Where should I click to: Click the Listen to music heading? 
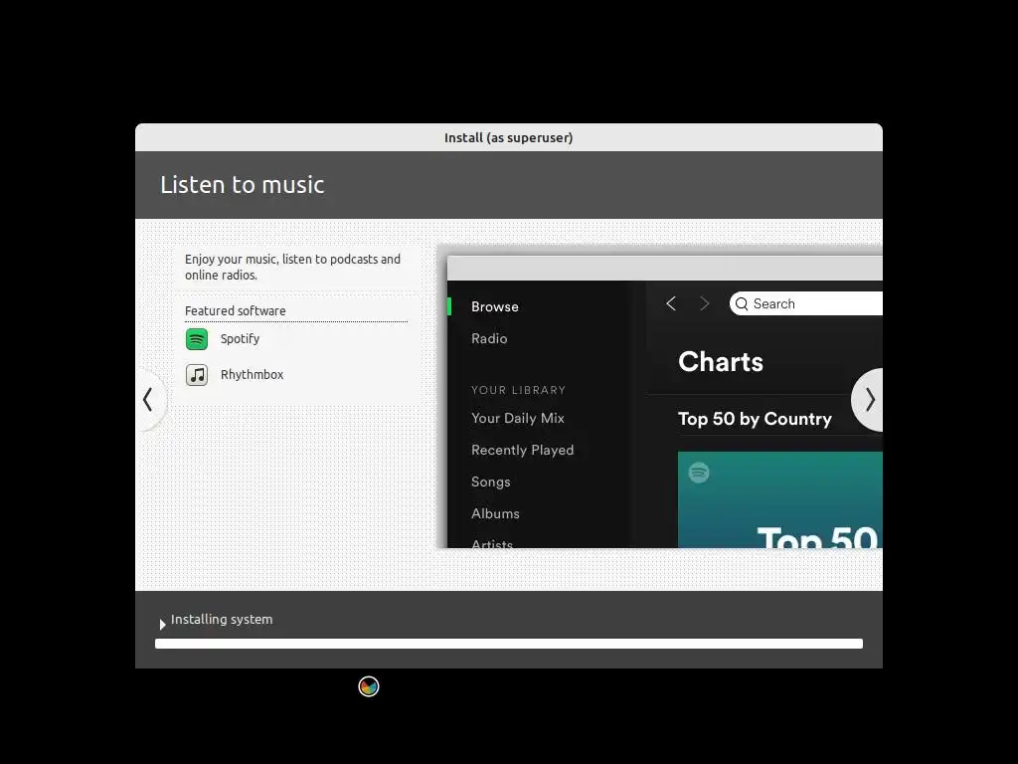pyautogui.click(x=243, y=184)
